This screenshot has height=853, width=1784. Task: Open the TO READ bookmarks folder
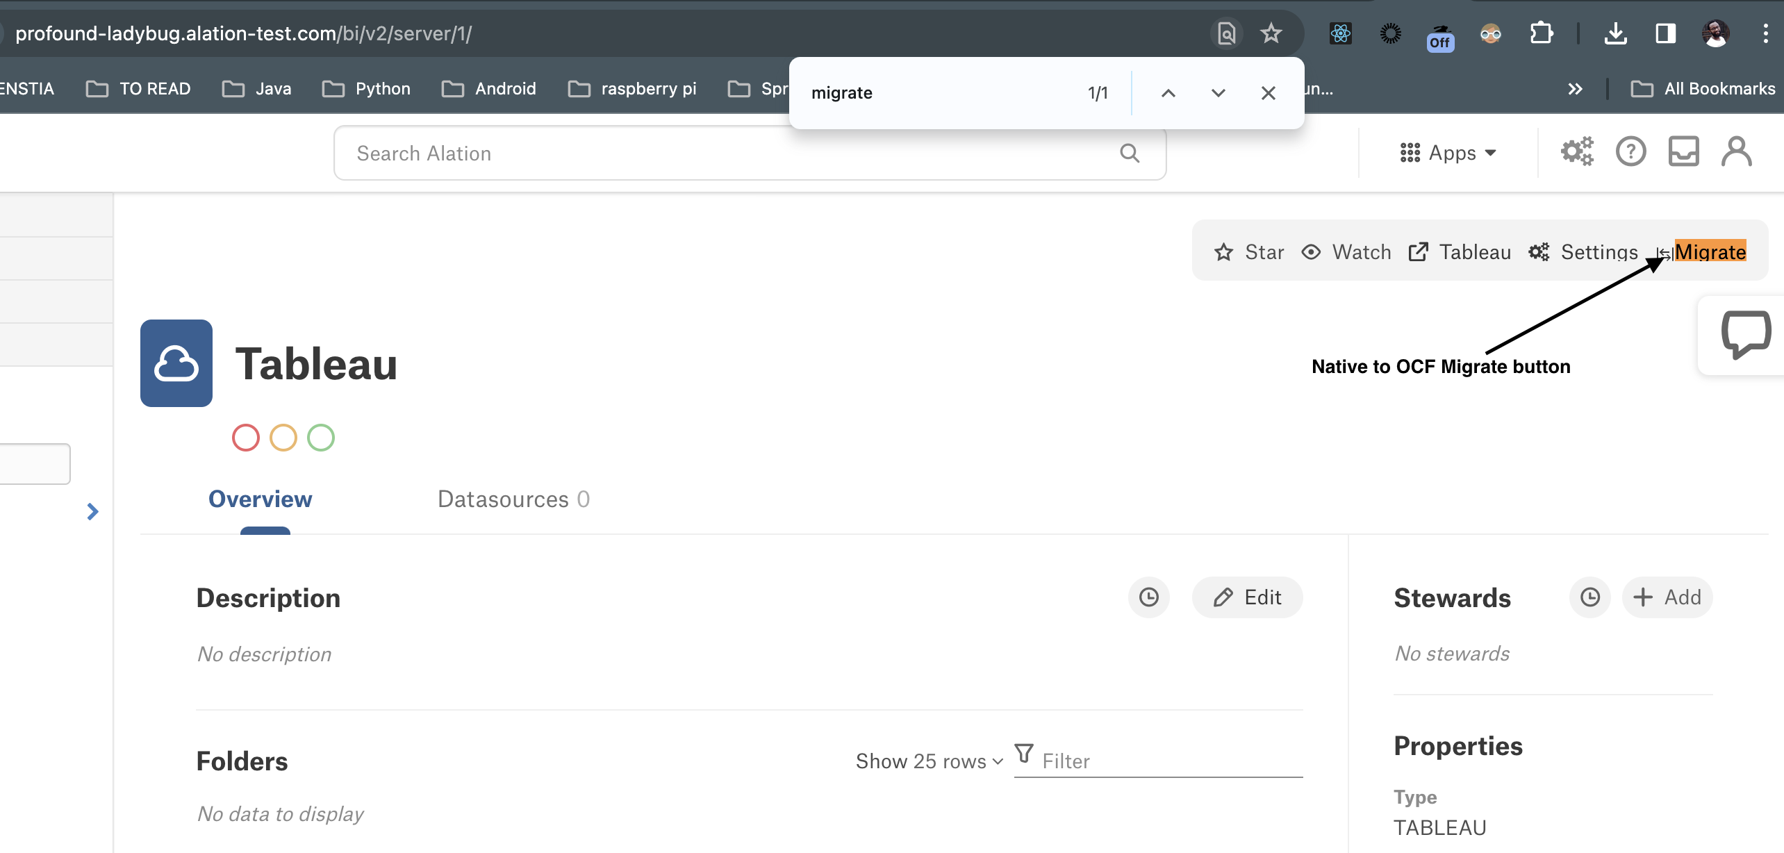click(138, 89)
